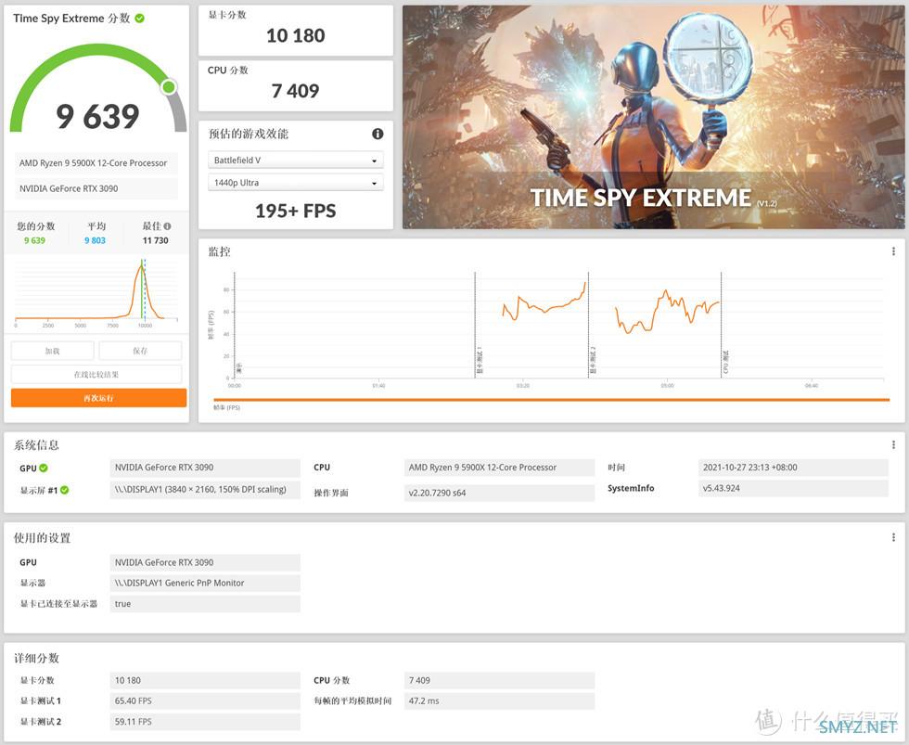This screenshot has width=909, height=745.
Task: Click detailed CPU score 7 409 field
Action: pyautogui.click(x=499, y=680)
